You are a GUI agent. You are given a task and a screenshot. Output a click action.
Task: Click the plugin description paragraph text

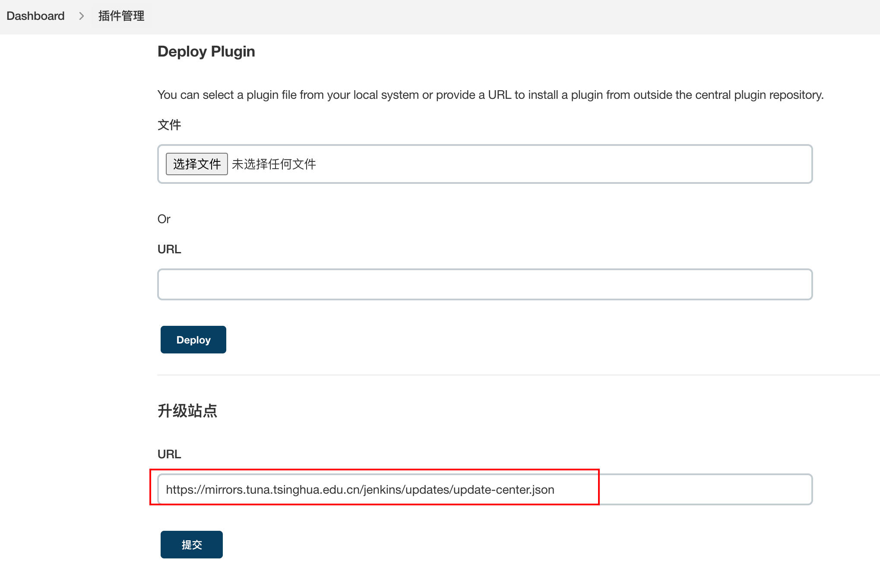click(x=490, y=95)
